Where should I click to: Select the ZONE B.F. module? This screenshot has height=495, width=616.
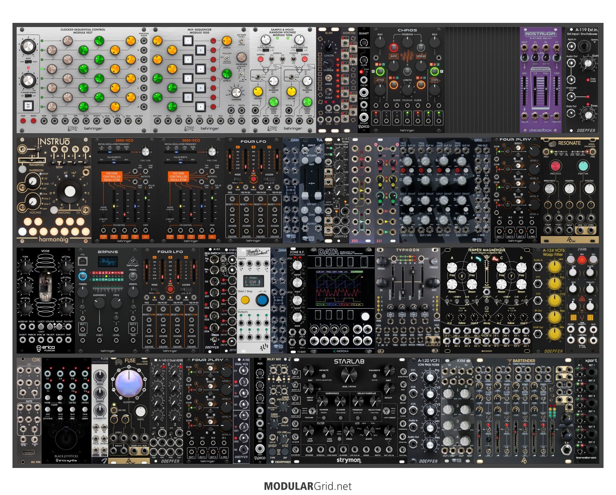pyautogui.click(x=297, y=300)
